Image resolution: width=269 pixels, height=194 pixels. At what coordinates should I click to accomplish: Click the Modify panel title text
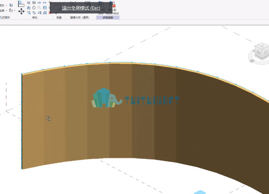(x=35, y=17)
